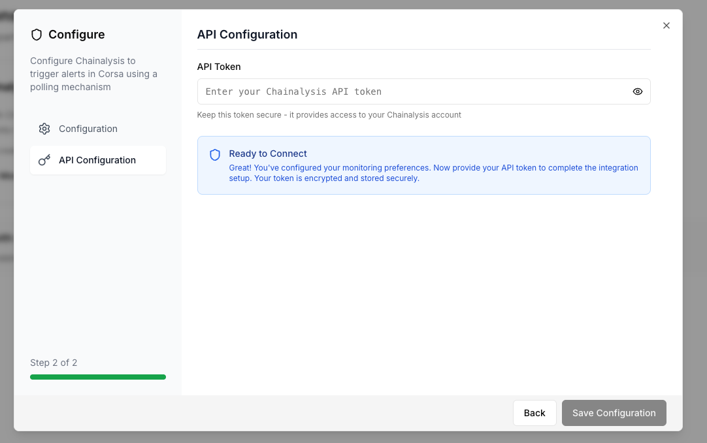Viewport: 707px width, 443px height.
Task: Switch to the Configuration step
Action: (x=98, y=129)
